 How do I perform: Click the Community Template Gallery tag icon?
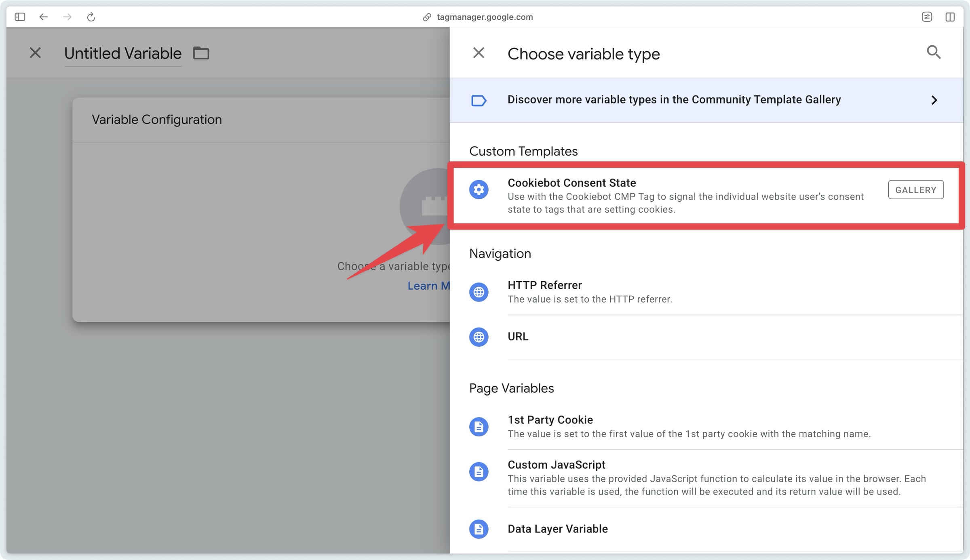pos(479,100)
